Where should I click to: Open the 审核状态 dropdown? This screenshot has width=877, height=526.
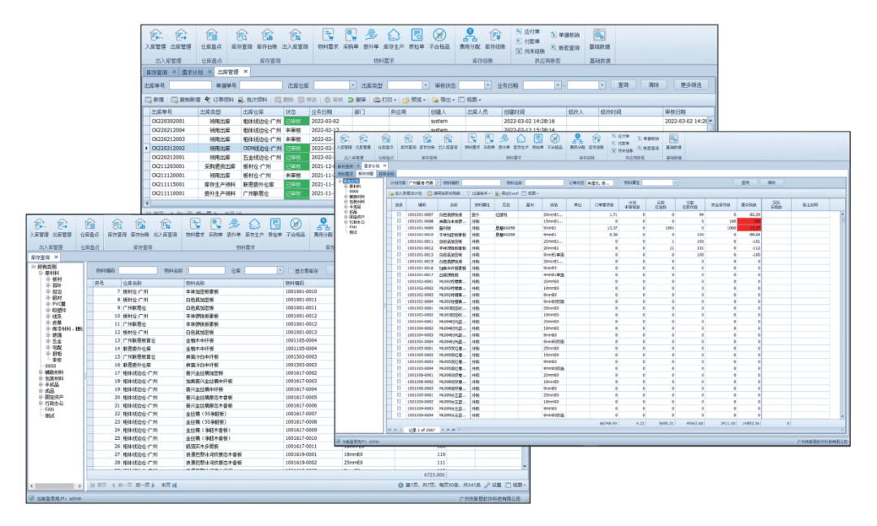pyautogui.click(x=488, y=85)
